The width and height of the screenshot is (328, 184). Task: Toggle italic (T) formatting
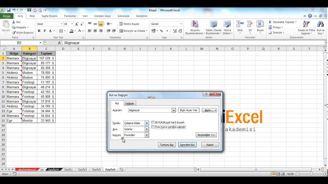[x=45, y=31]
